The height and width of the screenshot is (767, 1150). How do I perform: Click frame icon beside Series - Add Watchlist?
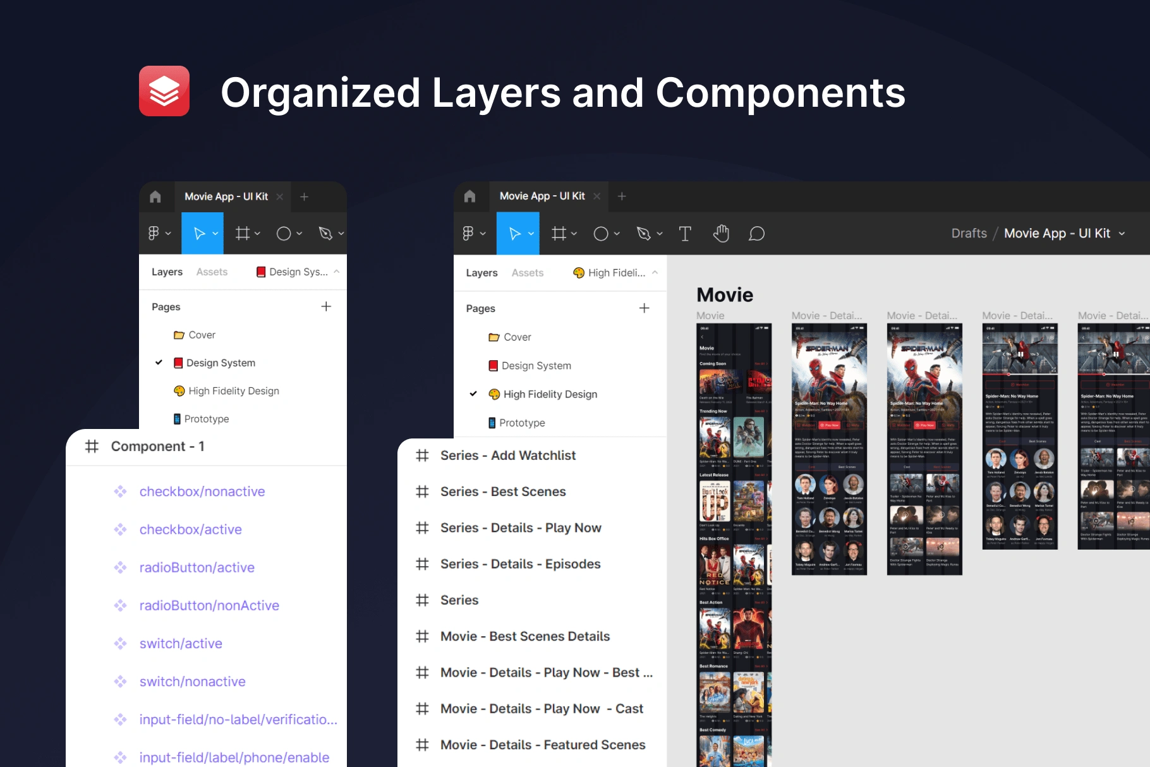coord(422,456)
